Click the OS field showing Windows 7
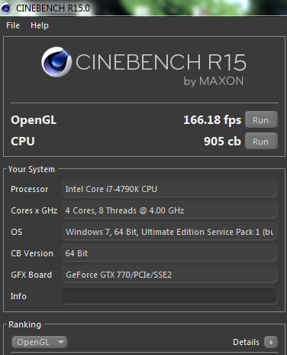Image resolution: width=287 pixels, height=355 pixels. [x=169, y=232]
